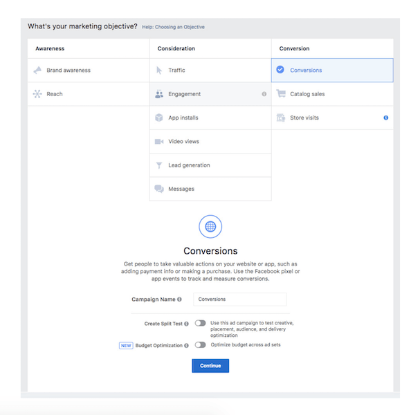The width and height of the screenshot is (420, 415).
Task: Click the Campaign Name text field
Action: (x=239, y=299)
